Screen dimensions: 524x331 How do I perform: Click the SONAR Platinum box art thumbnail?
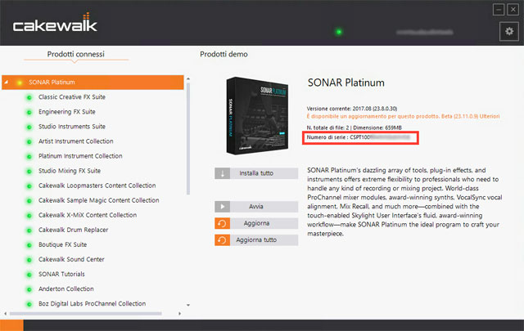(257, 116)
